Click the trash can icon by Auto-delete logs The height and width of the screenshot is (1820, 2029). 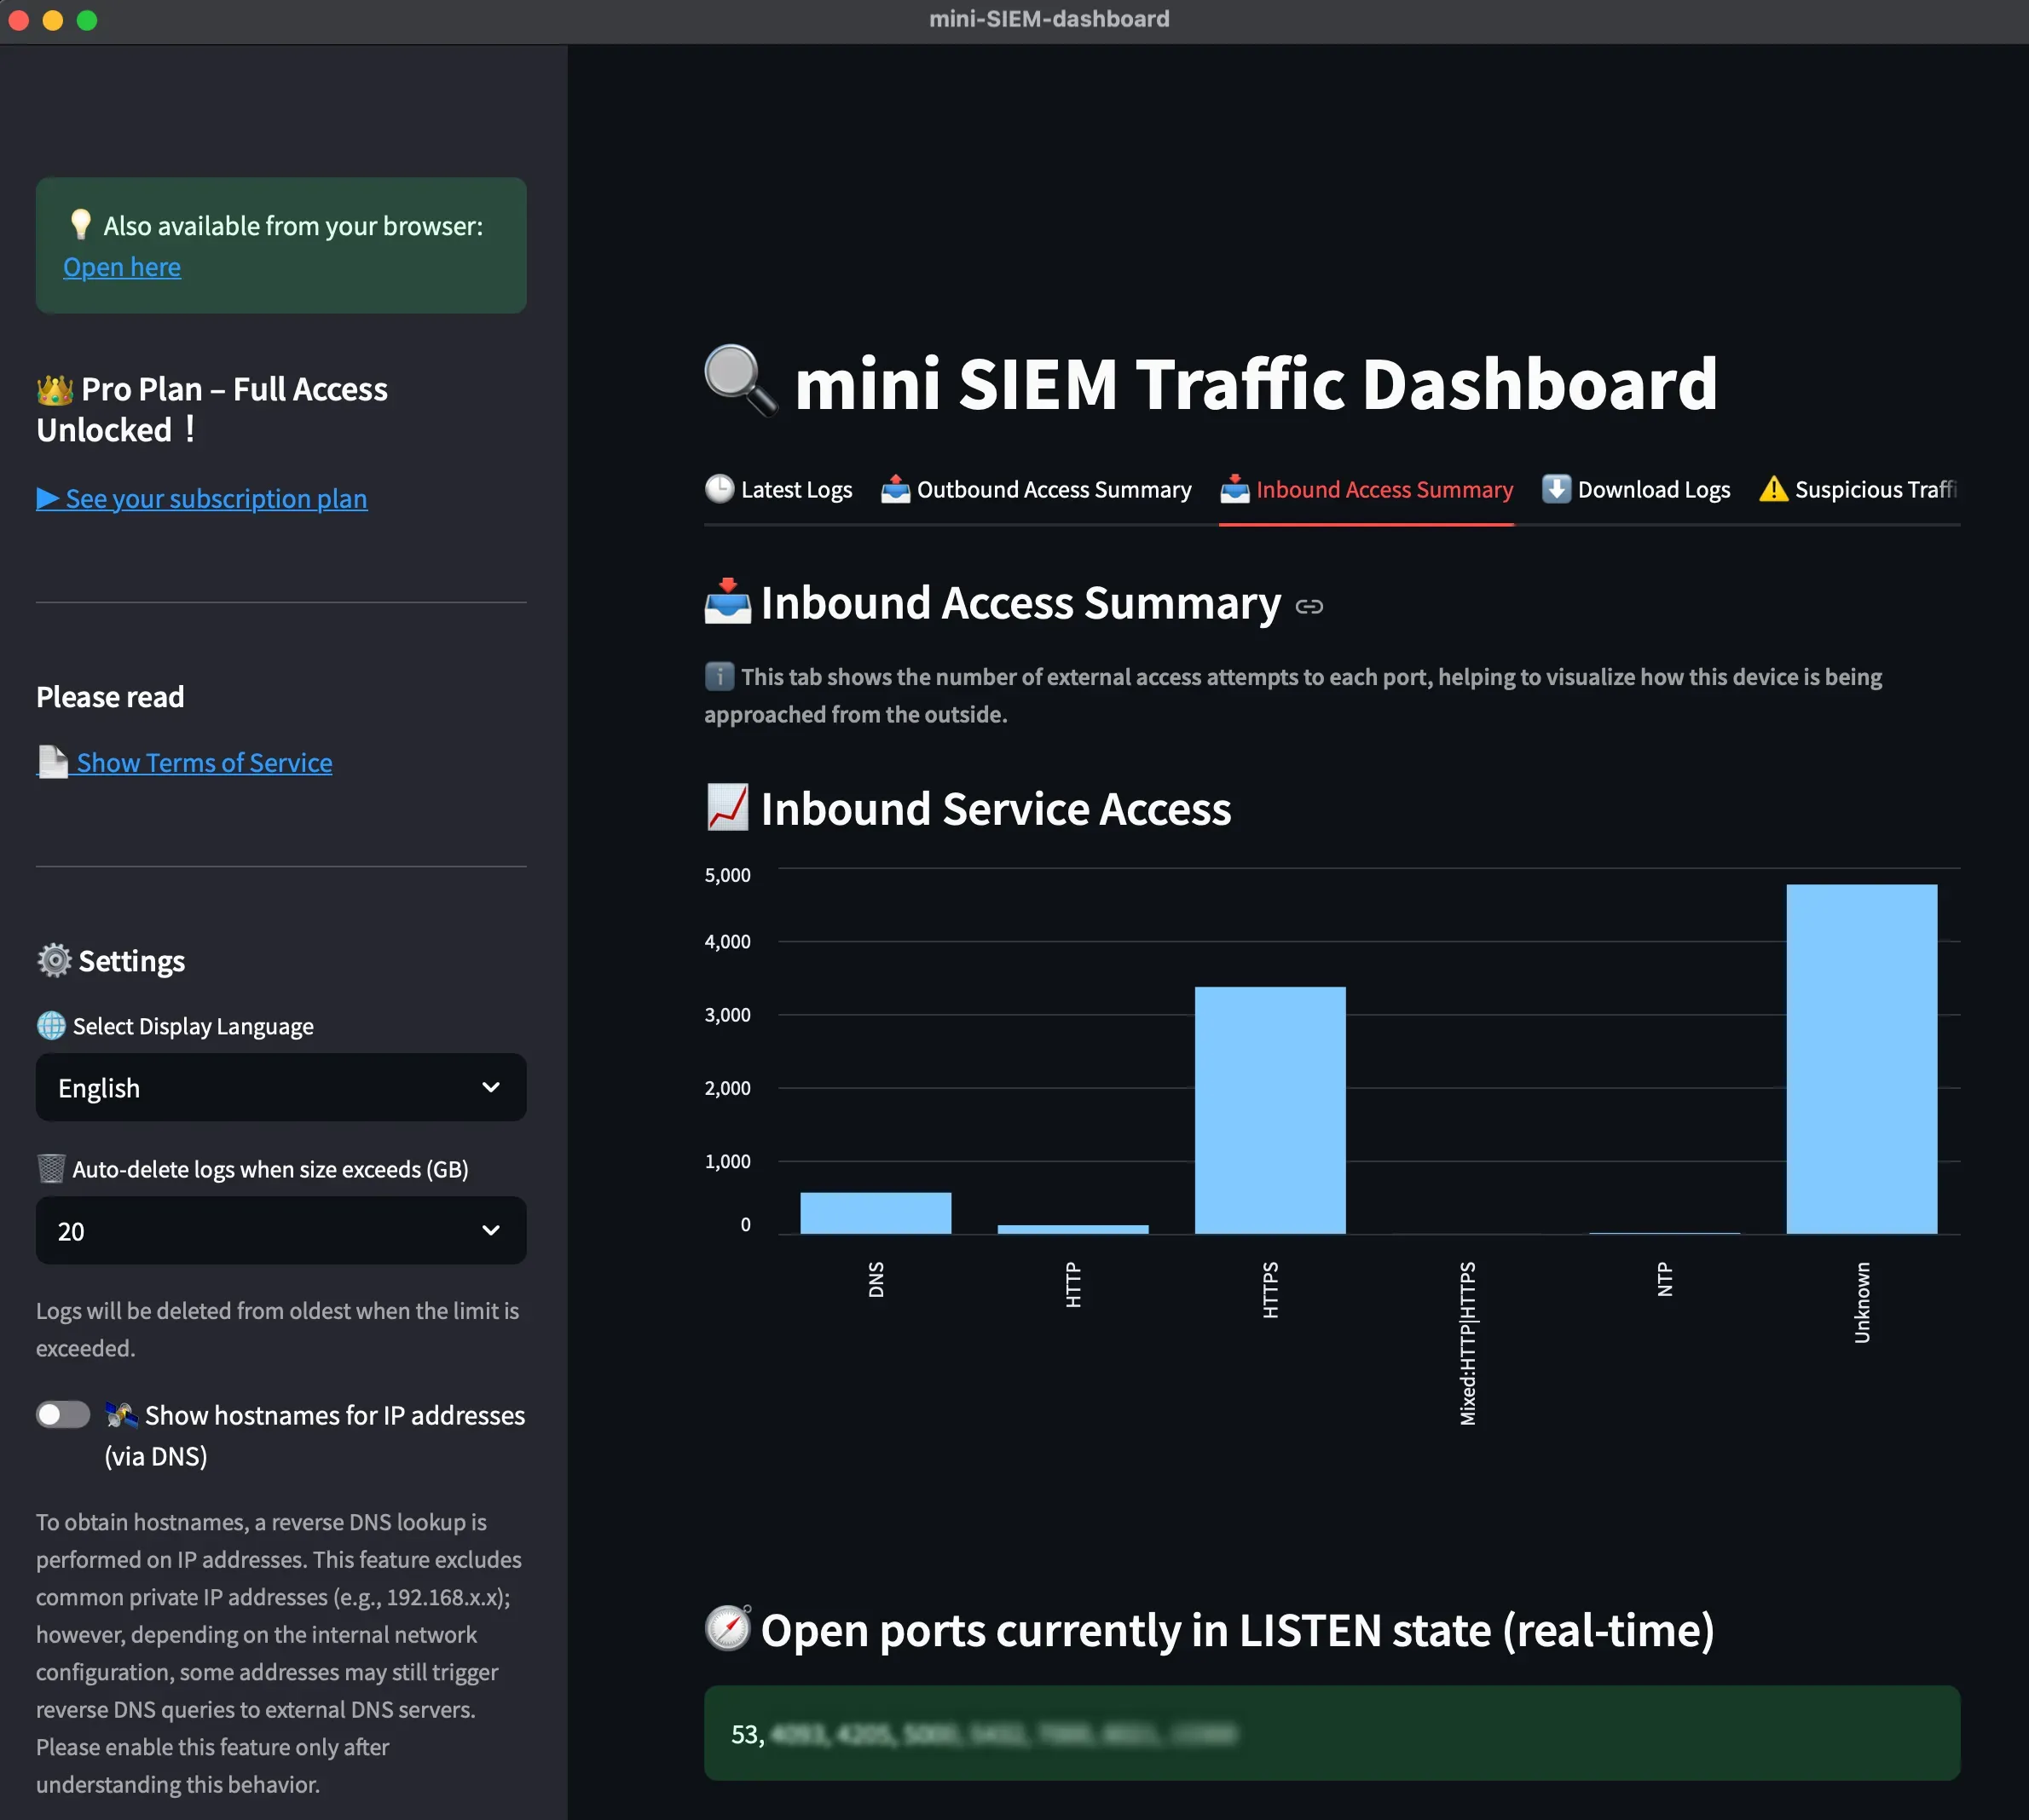click(x=51, y=1168)
